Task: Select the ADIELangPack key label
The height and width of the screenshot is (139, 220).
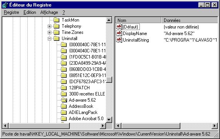Action: 83,112
